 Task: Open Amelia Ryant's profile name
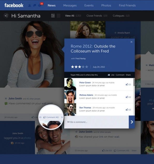(124, 33)
